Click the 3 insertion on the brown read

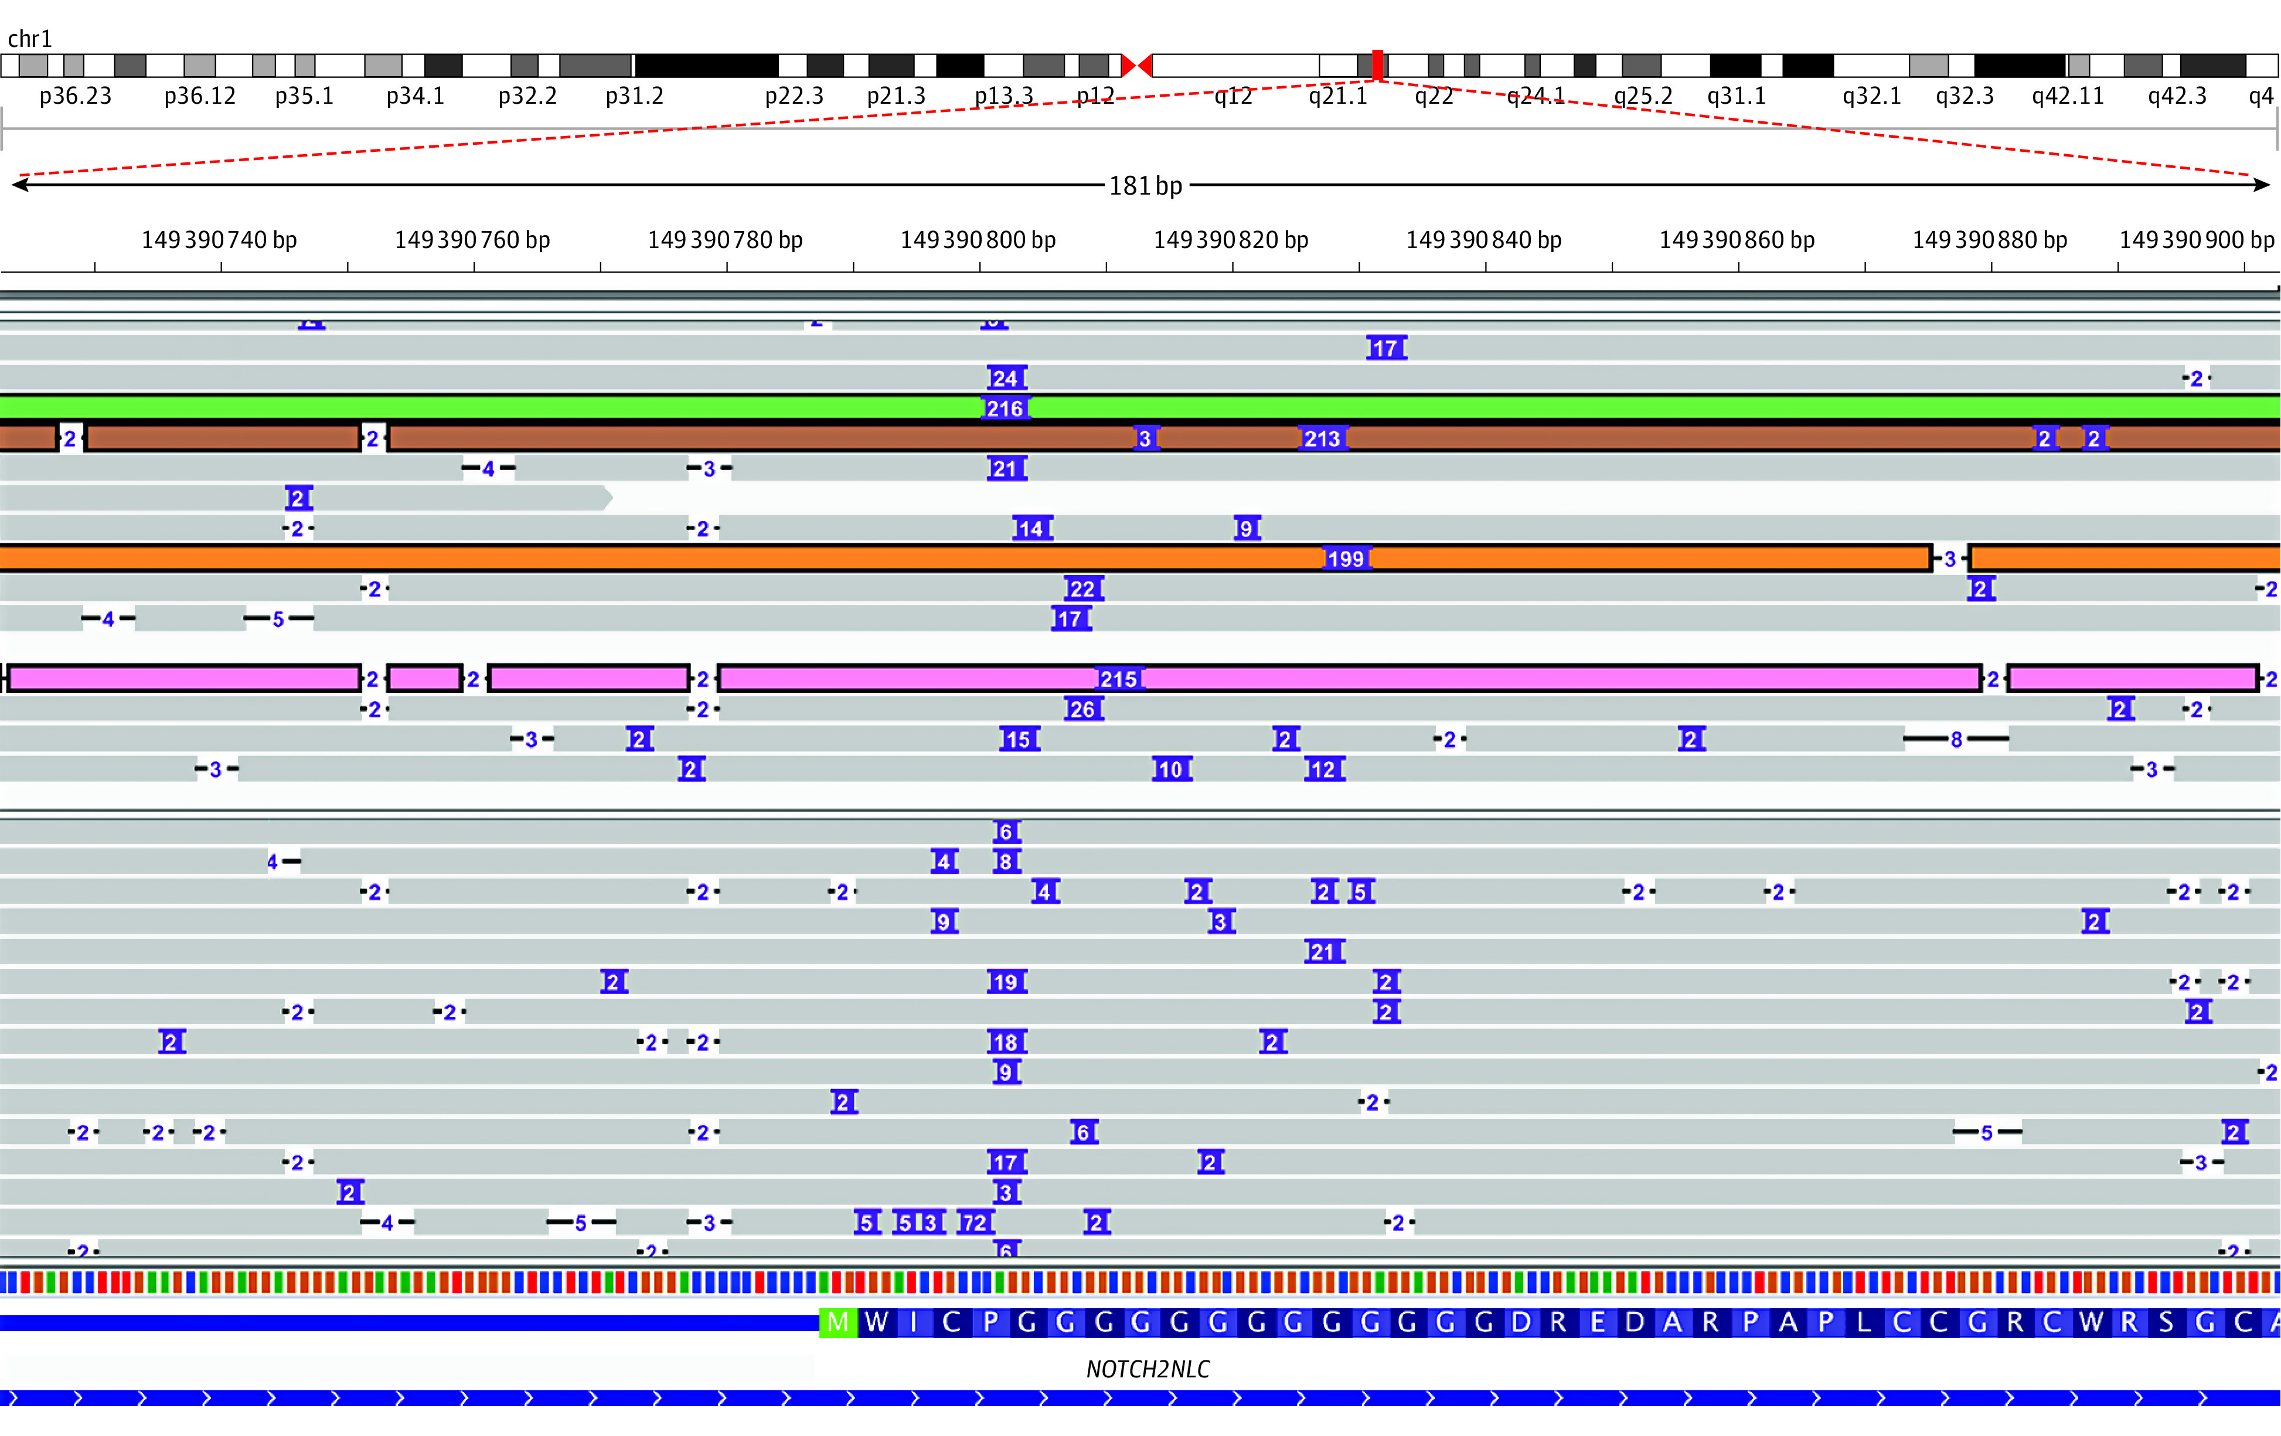[1146, 438]
